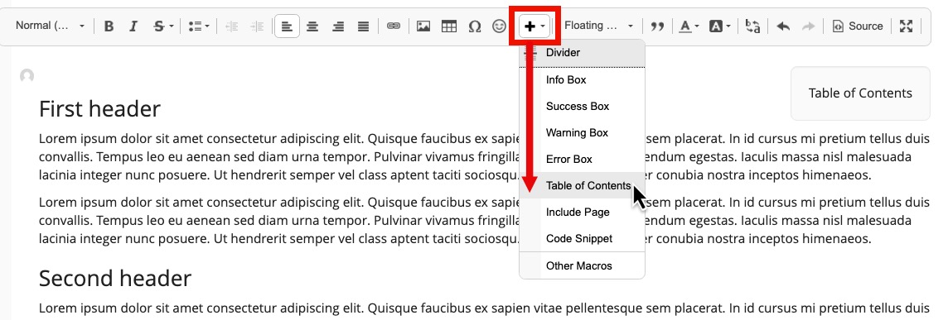The height and width of the screenshot is (320, 948).
Task: Select Error Box macro
Action: (583, 160)
